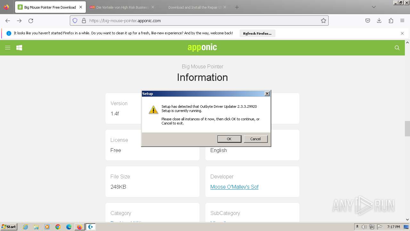Show site padlock security info
410x231 pixels.
point(84,21)
